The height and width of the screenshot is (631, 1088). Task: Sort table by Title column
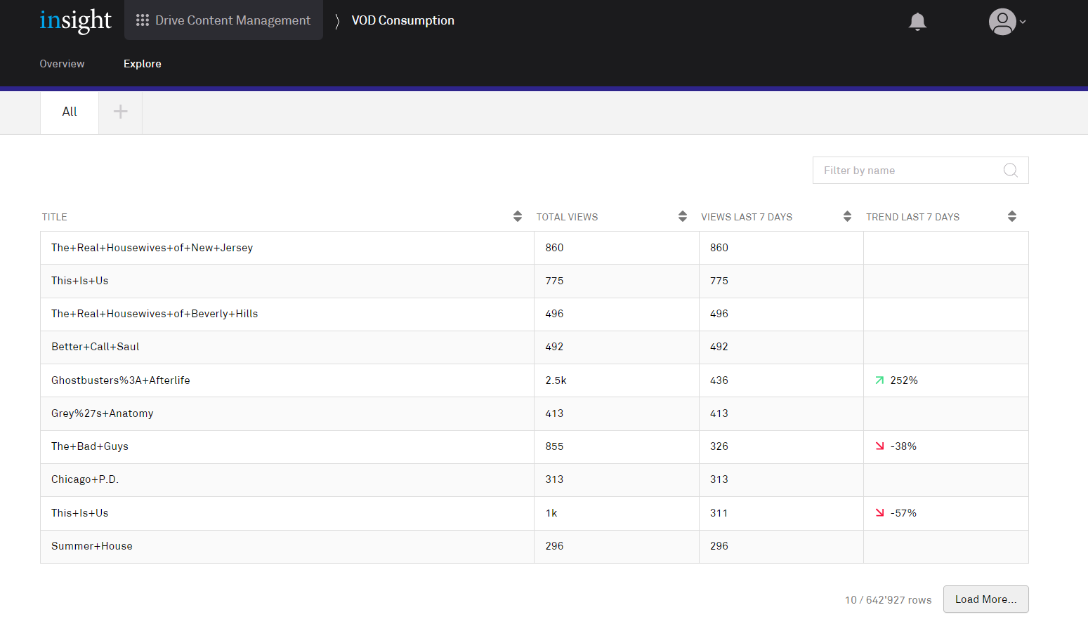[517, 217]
